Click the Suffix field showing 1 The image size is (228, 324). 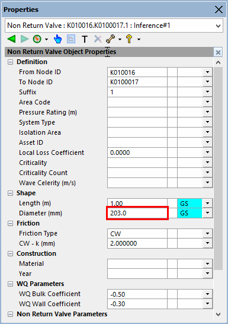tap(137, 92)
